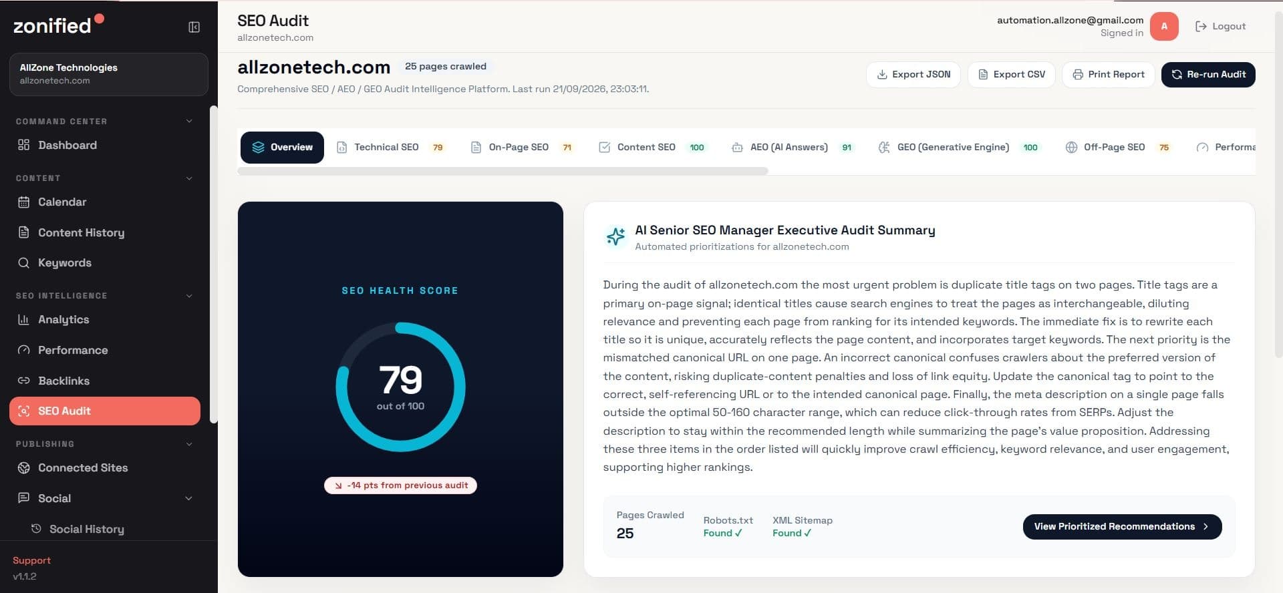Open Connected Sites
This screenshot has height=593, width=1283.
click(x=105, y=467)
